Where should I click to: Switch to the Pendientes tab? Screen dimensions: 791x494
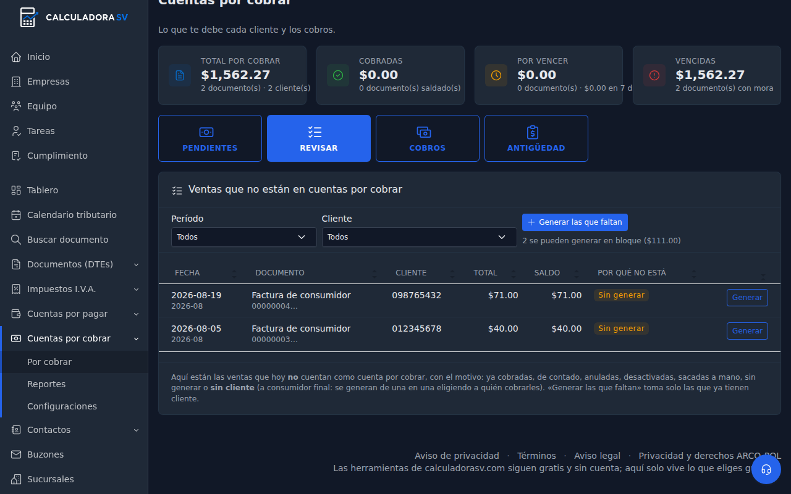coord(210,138)
